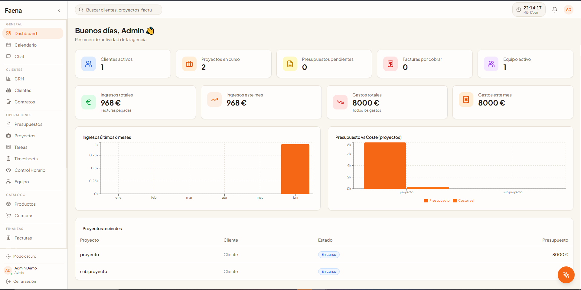This screenshot has height=290, width=581.
Task: Open the Dashboard menu item
Action: click(33, 33)
